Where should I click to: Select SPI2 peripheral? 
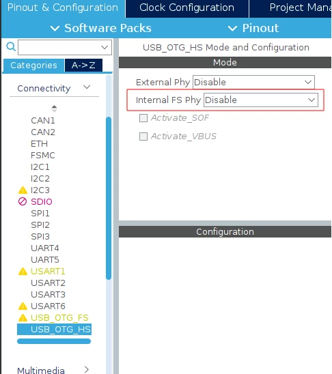point(40,225)
